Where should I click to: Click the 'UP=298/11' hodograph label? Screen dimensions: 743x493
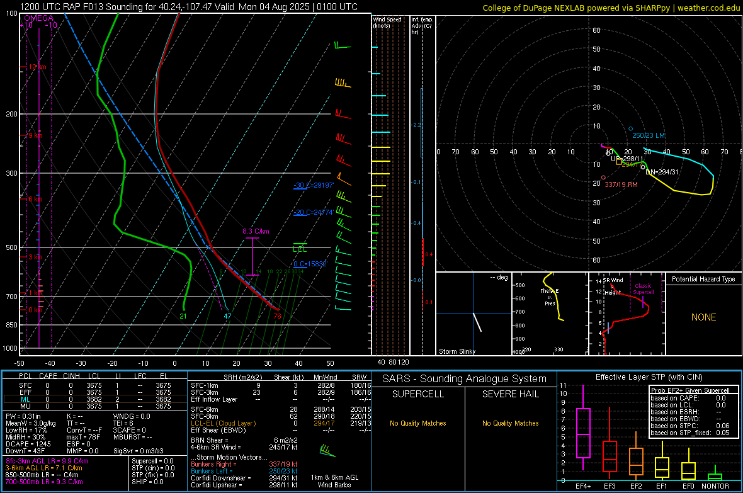(627, 159)
